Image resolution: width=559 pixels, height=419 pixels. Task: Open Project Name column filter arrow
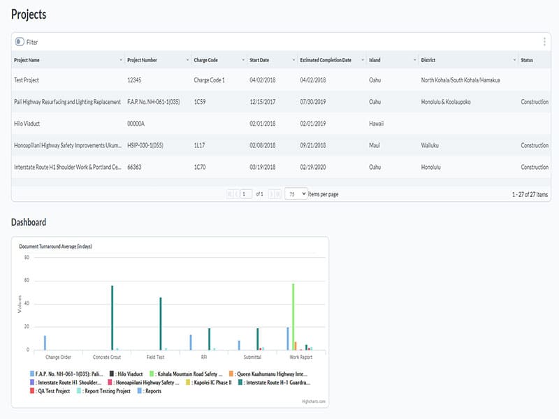[121, 60]
